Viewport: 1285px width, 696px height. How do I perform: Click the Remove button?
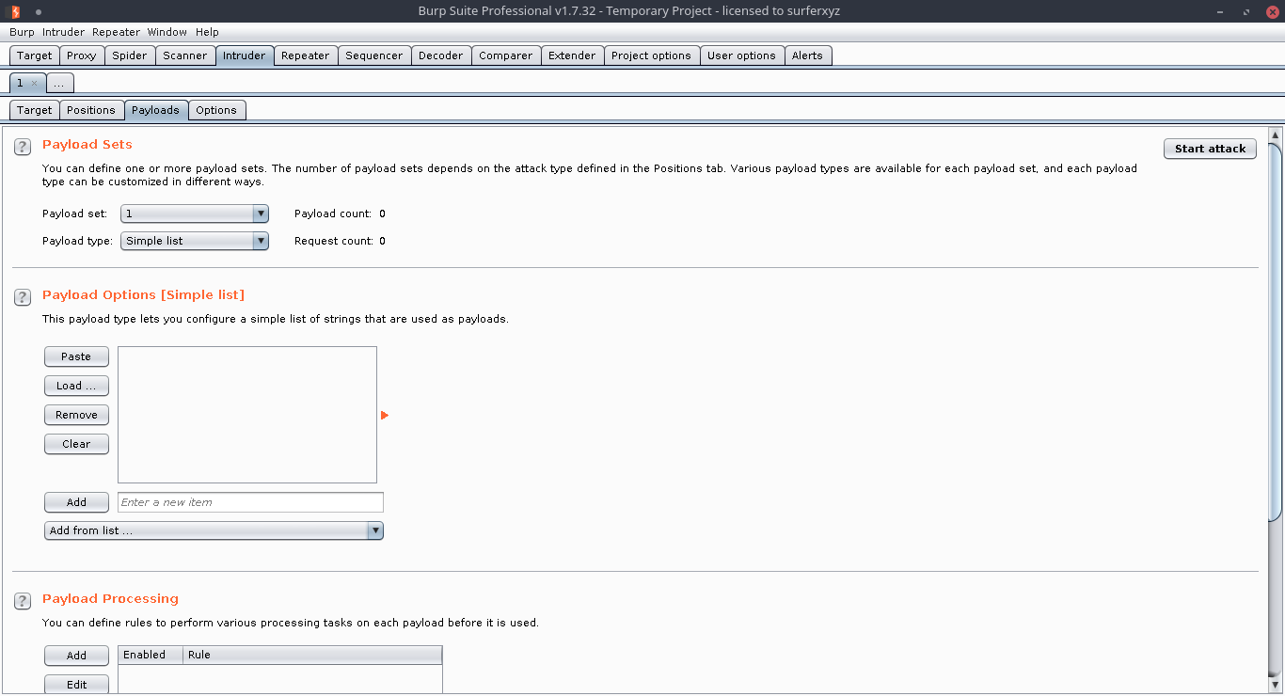coord(76,415)
